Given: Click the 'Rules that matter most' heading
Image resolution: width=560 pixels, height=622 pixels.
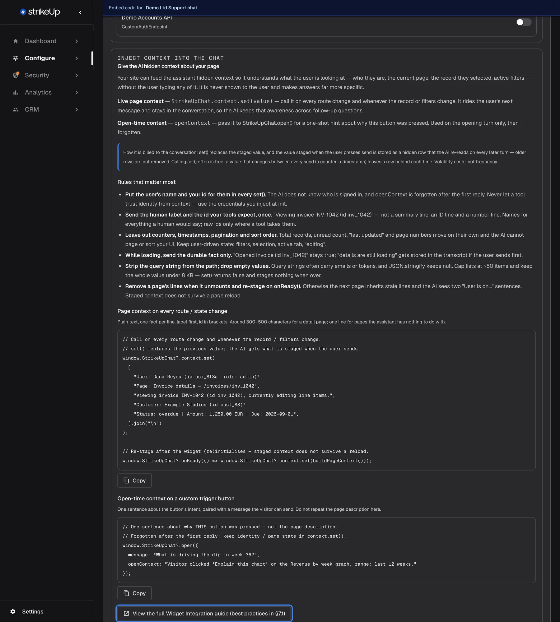Looking at the screenshot, I should [146, 182].
